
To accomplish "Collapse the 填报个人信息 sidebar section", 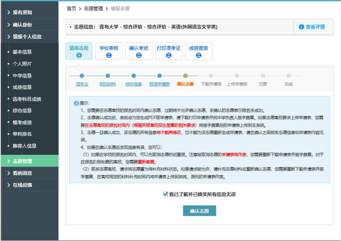I will point(27,37).
